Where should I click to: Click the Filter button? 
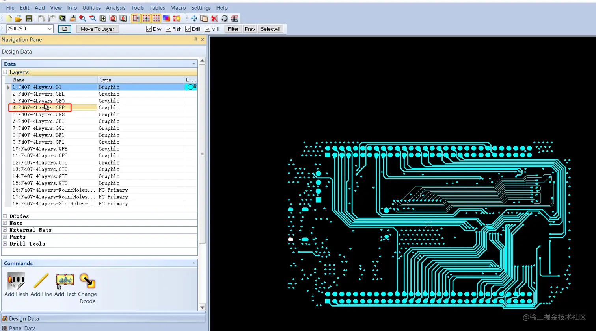(x=233, y=29)
